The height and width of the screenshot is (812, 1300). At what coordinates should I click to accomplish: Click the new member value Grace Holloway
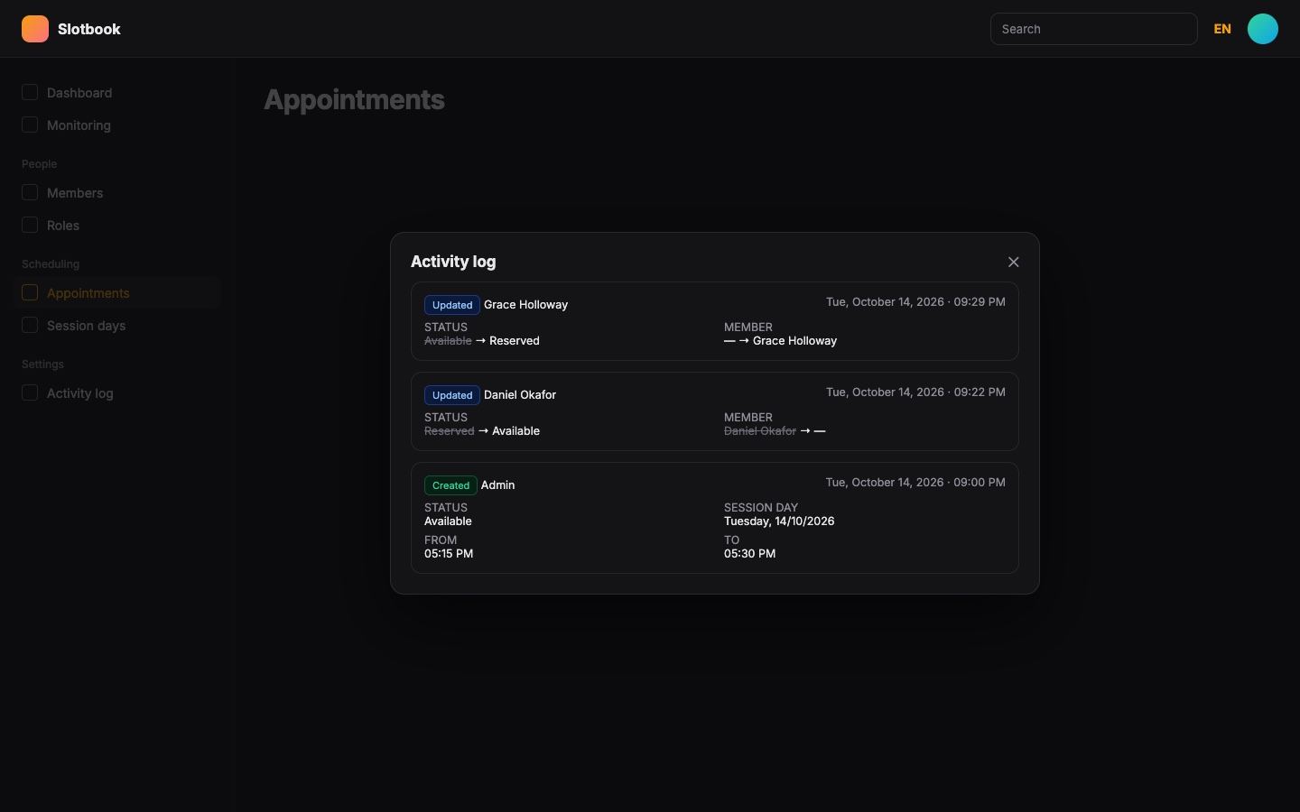794,341
